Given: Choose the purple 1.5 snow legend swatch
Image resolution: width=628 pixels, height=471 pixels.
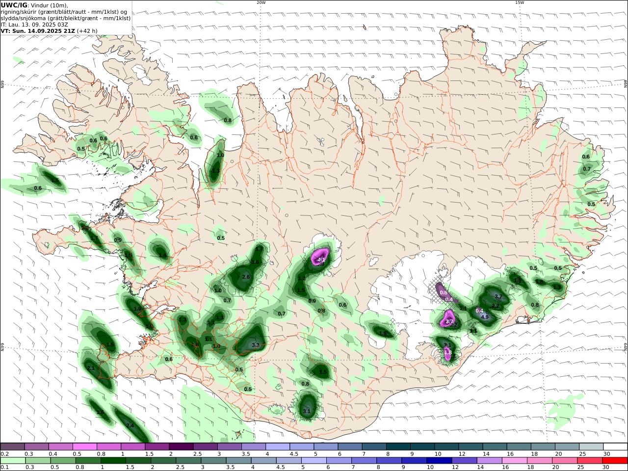Looking at the screenshot, I should (157, 446).
